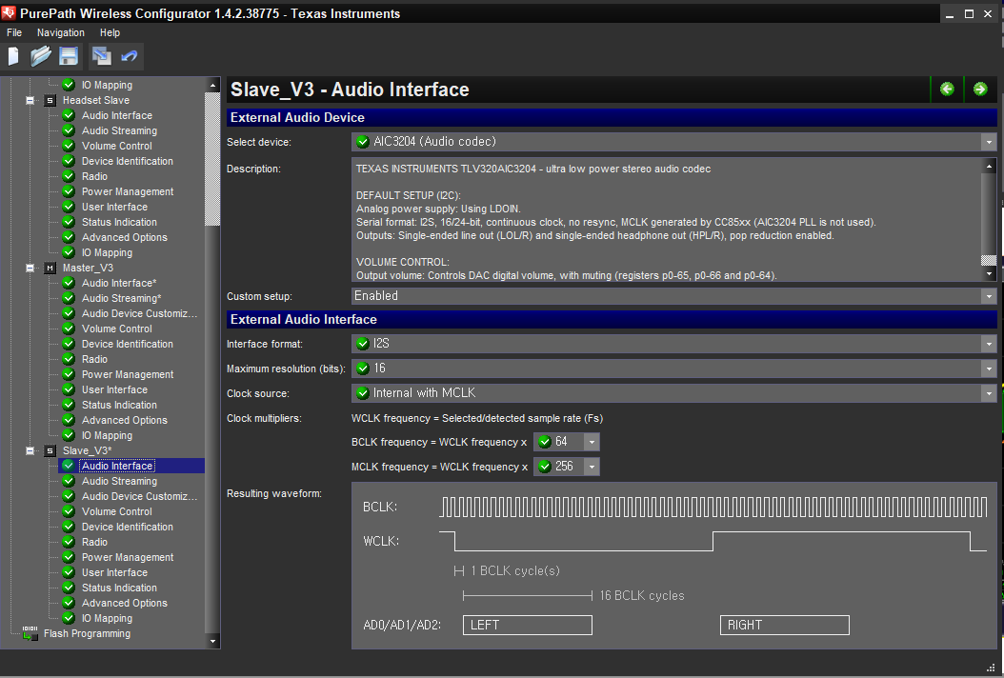The image size is (1004, 678).
Task: Select Device Identification under Slave_V3
Action: [x=128, y=527]
